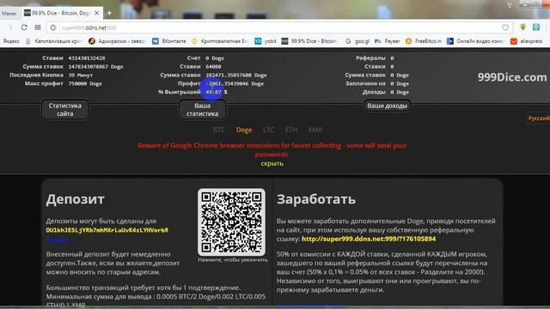The height and width of the screenshot is (309, 550).
Task: Select the Doge currency tab
Action: pyautogui.click(x=244, y=130)
